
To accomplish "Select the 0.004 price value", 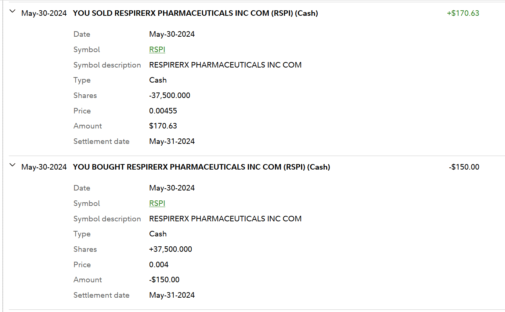I will (x=159, y=265).
